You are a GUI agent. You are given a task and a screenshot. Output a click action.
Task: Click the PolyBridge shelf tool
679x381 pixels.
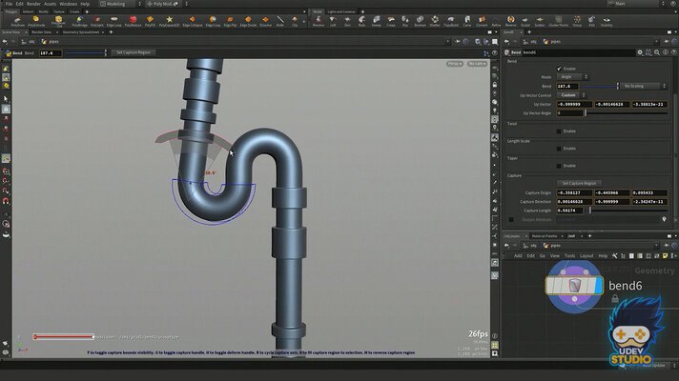(x=77, y=19)
